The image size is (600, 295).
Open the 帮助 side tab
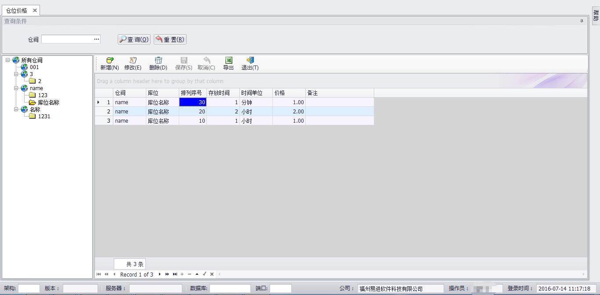(596, 16)
